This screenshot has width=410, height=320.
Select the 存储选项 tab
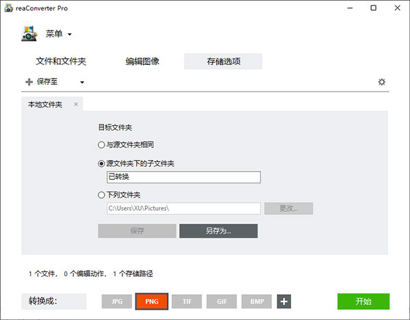[223, 62]
